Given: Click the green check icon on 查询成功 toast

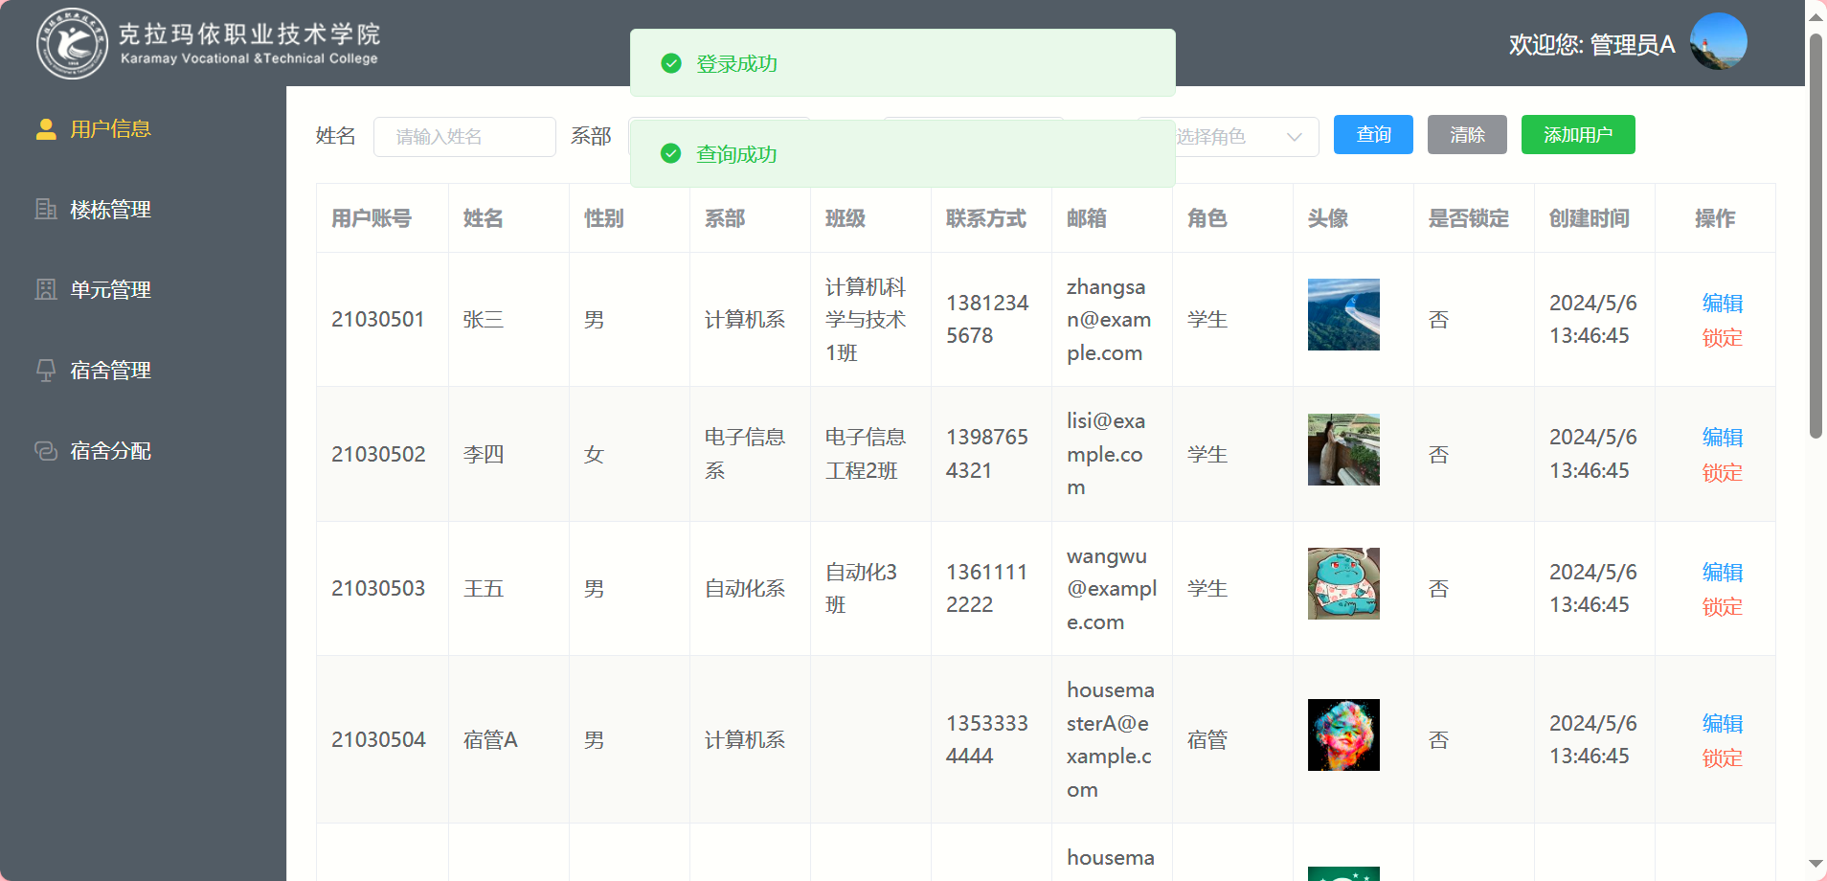Looking at the screenshot, I should [x=671, y=153].
